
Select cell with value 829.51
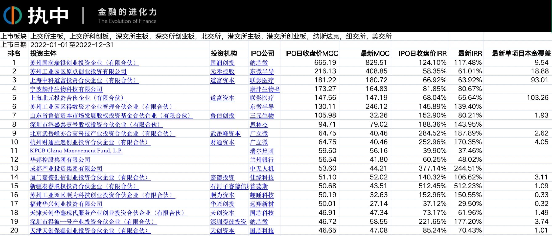[376, 63]
